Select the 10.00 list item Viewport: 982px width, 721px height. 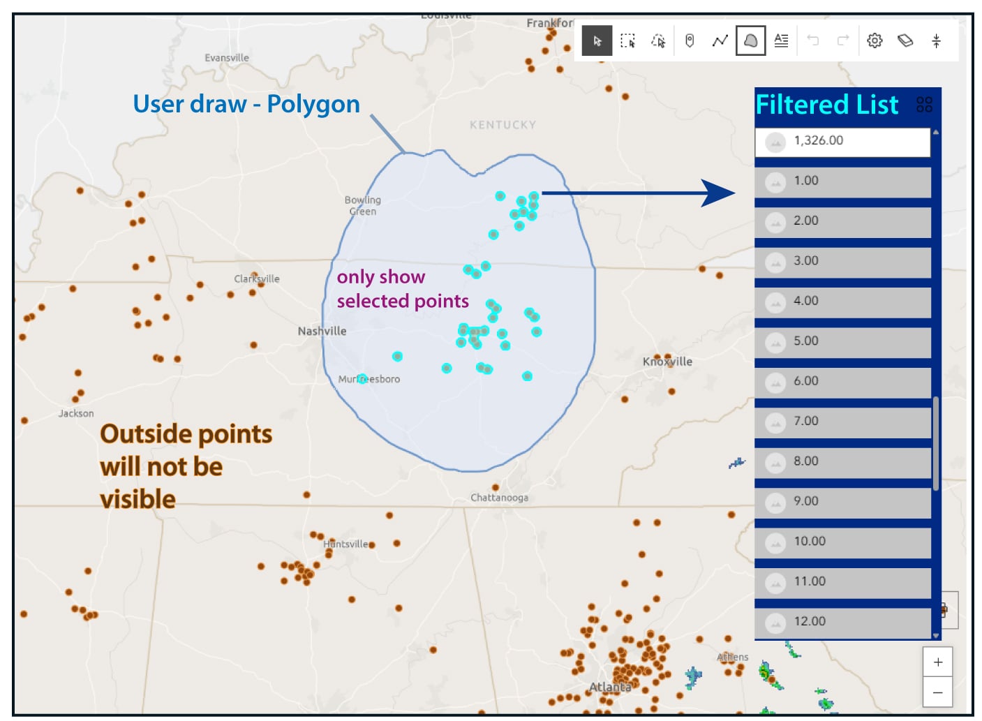(x=842, y=543)
